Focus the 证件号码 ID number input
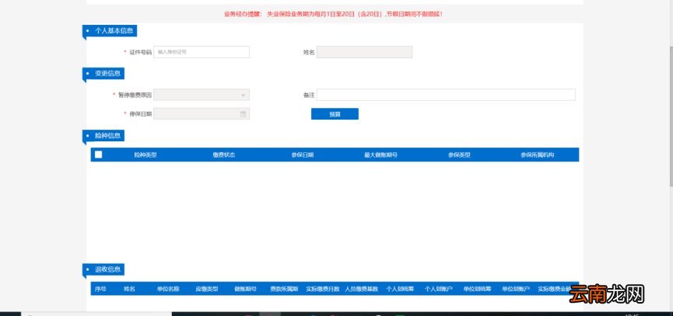This screenshot has height=316, width=673. tap(202, 52)
